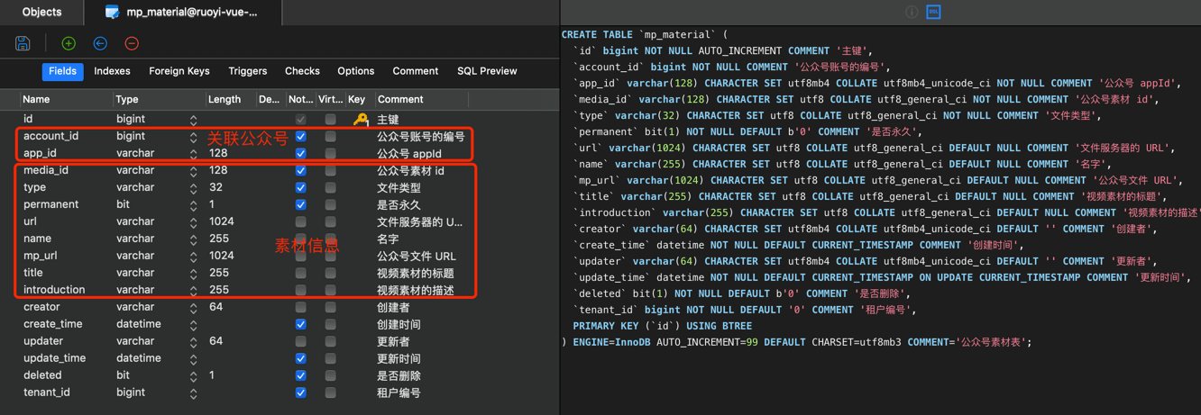Click the green Add Field icon
This screenshot has width=1201, height=415.
point(69,43)
